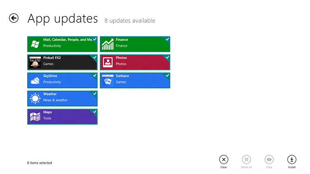
Task: Click the "SkyDrive" title text
Action: [x=50, y=76]
